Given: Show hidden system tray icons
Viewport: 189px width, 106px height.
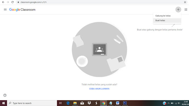Looking at the screenshot, I should point(169,103).
